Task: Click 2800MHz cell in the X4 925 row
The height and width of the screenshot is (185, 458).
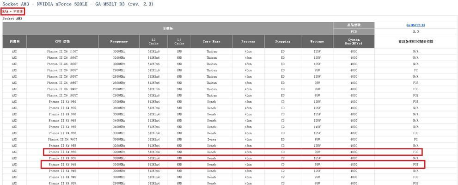Action: coord(119,183)
